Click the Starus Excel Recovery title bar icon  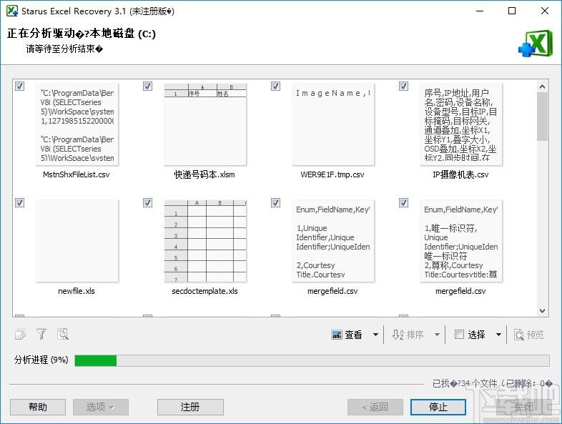point(12,11)
